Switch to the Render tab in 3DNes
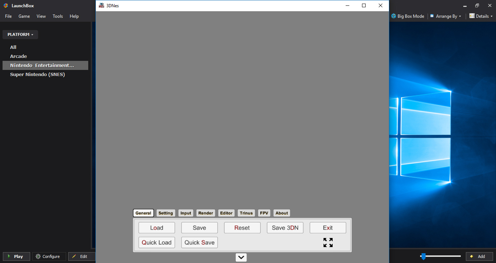496x263 pixels. coord(206,213)
